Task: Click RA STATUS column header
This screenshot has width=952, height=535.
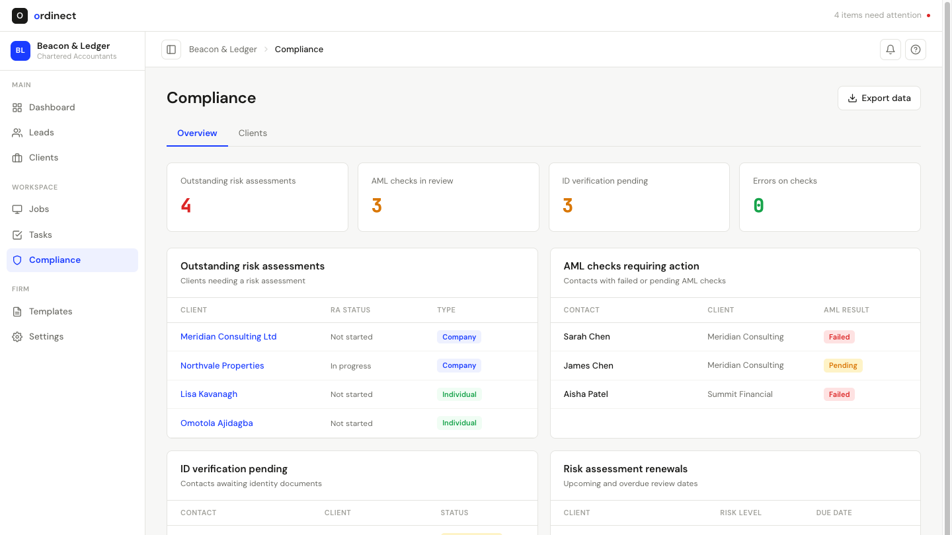Action: (x=350, y=310)
